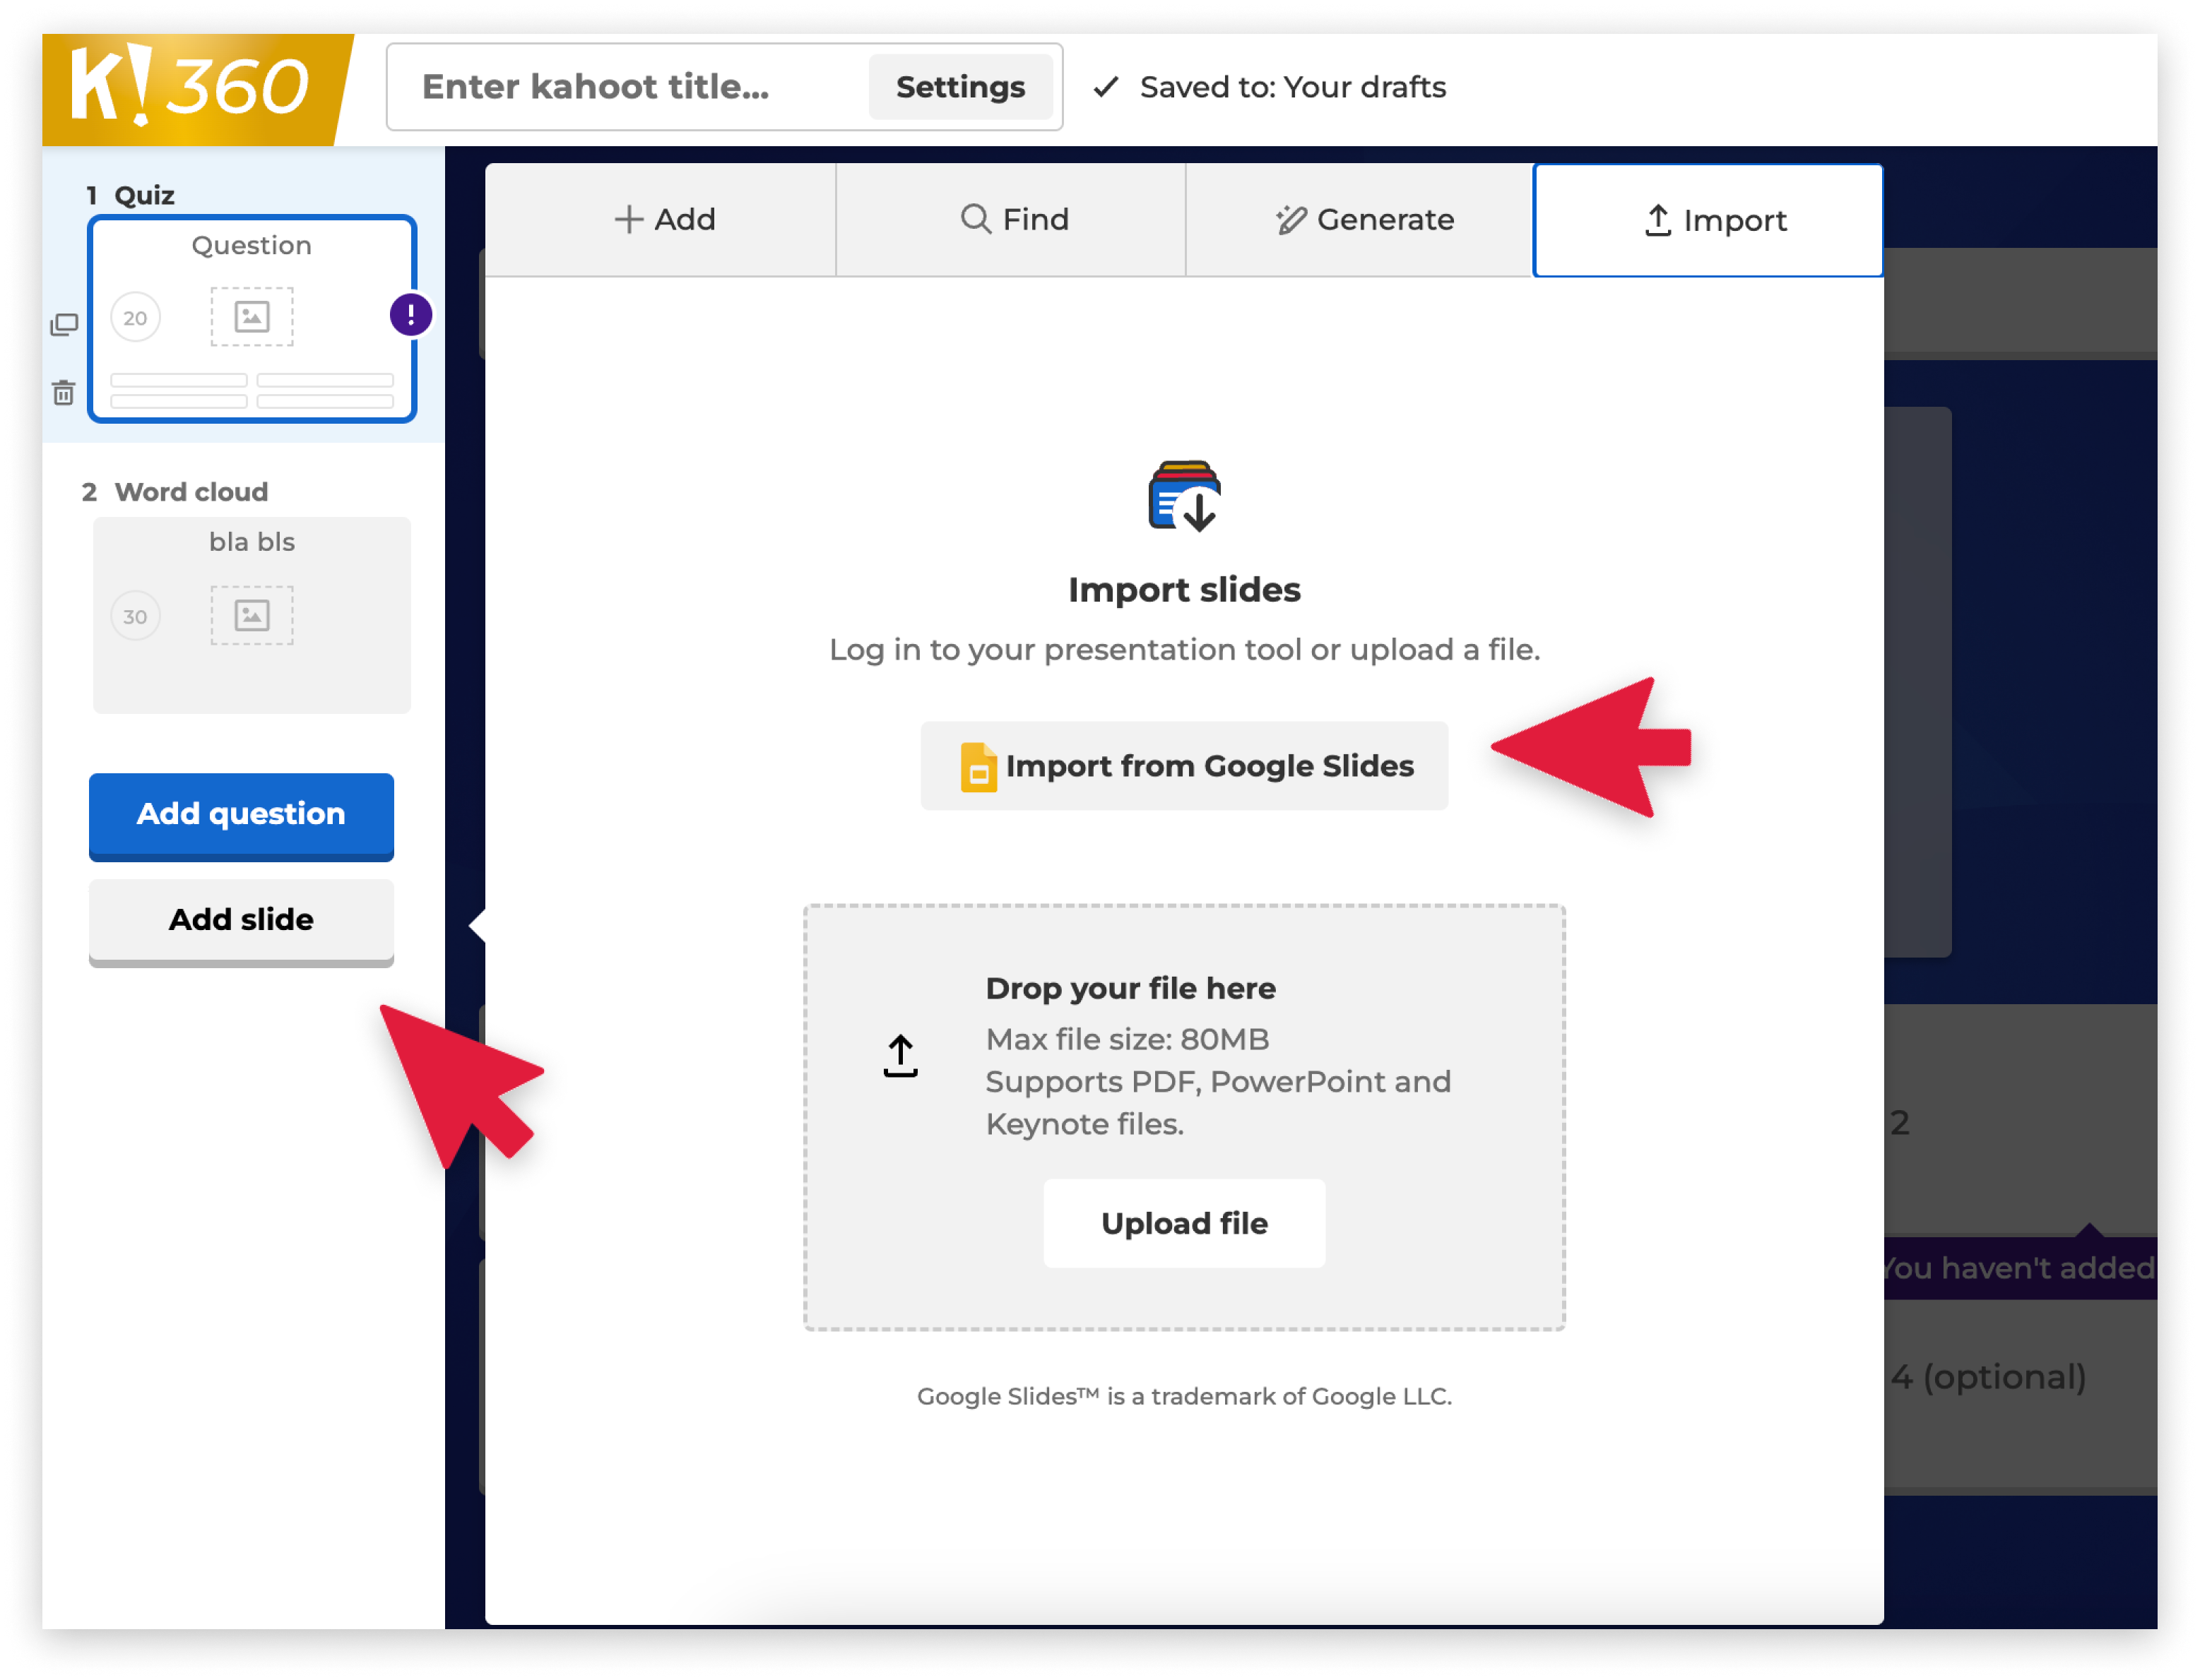Select the Word cloud slide thumbnail
The width and height of the screenshot is (2200, 1680).
[x=252, y=615]
